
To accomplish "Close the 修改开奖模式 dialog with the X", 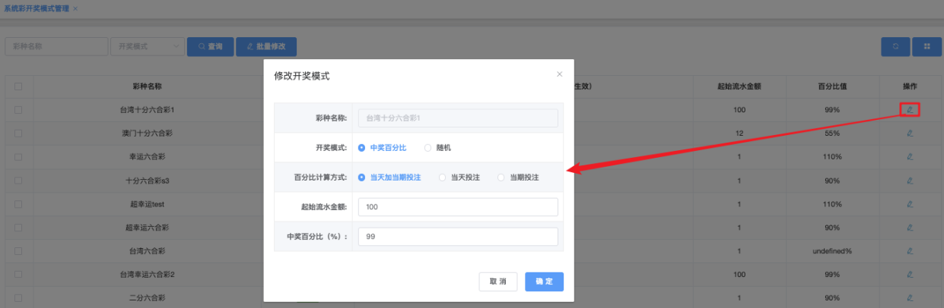I will coord(559,74).
